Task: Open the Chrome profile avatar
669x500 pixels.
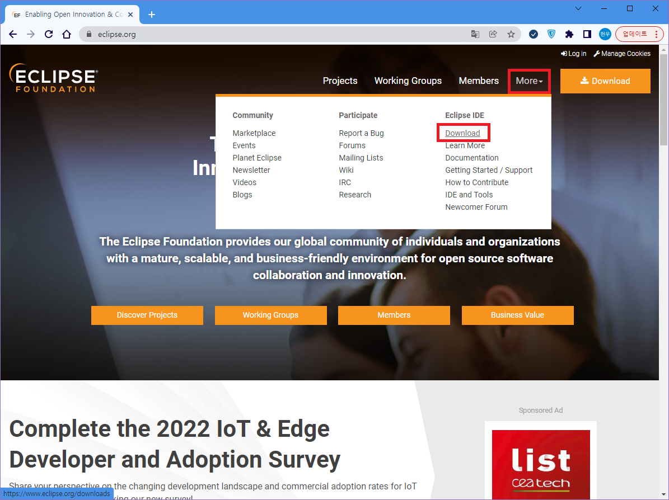Action: 605,34
